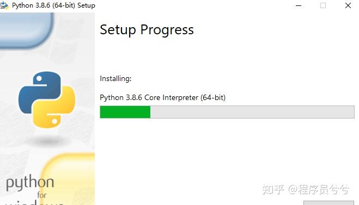Click the blue snake of the Python logo
359x205 pixels.
pyautogui.click(x=38, y=91)
